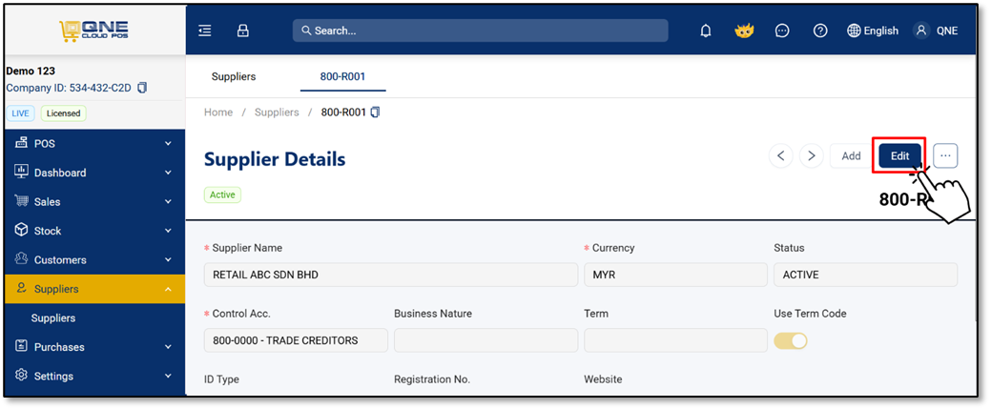Click the Add button
Image resolution: width=991 pixels, height=409 pixels.
(x=852, y=155)
